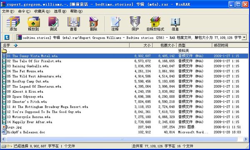Select 11 At The Nottingham Broadway Mega Resort.m4a
The height and width of the screenshot is (150, 250).
(x=125, y=107)
